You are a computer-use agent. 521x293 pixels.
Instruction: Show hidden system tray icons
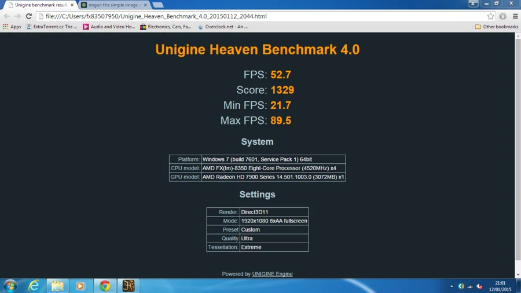tap(452, 286)
